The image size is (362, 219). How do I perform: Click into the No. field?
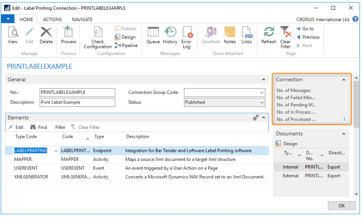[x=77, y=92]
